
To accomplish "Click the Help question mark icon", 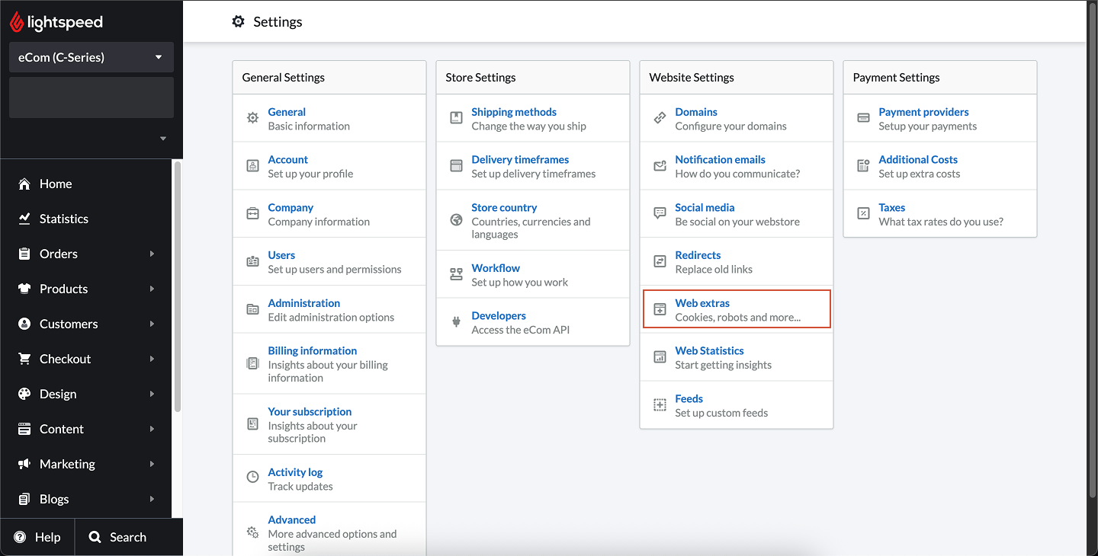I will click(x=20, y=537).
